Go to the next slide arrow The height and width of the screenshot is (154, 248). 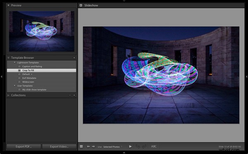coord(93,147)
